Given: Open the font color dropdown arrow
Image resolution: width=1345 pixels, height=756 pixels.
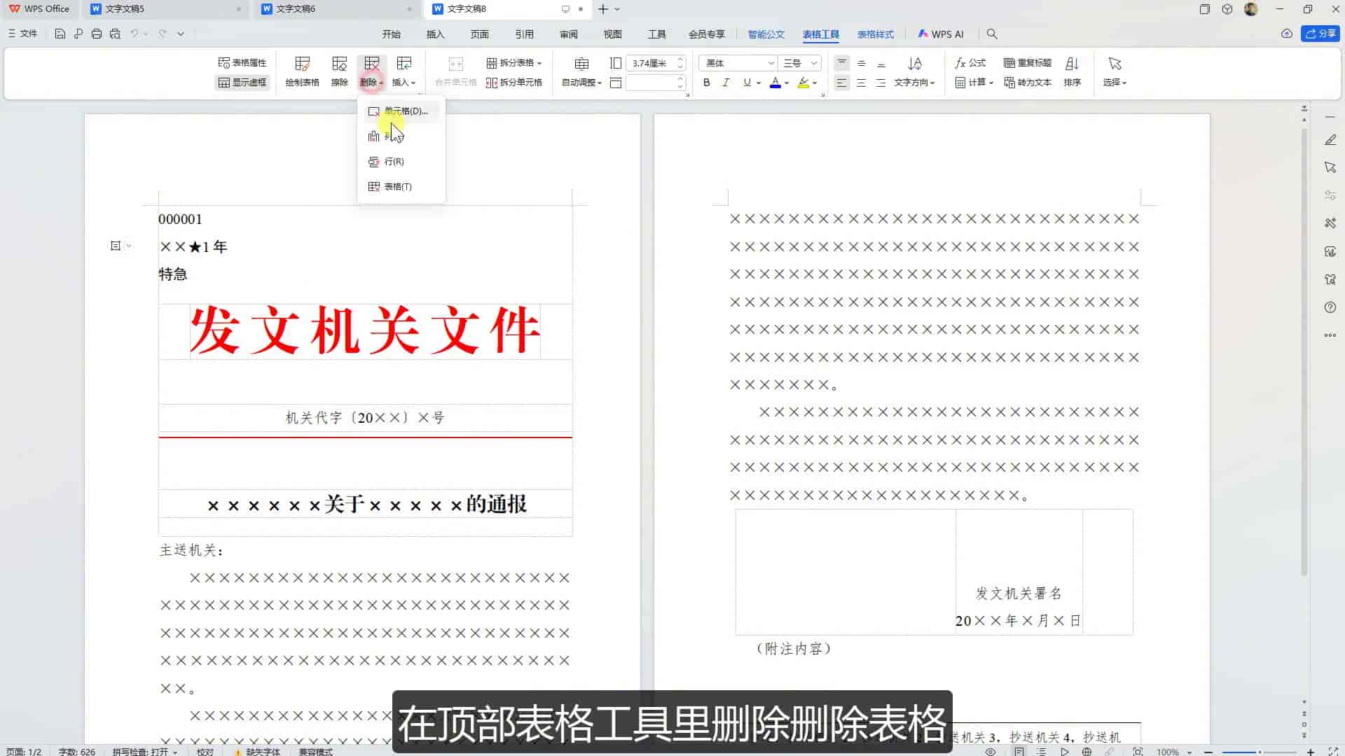Looking at the screenshot, I should click(787, 83).
